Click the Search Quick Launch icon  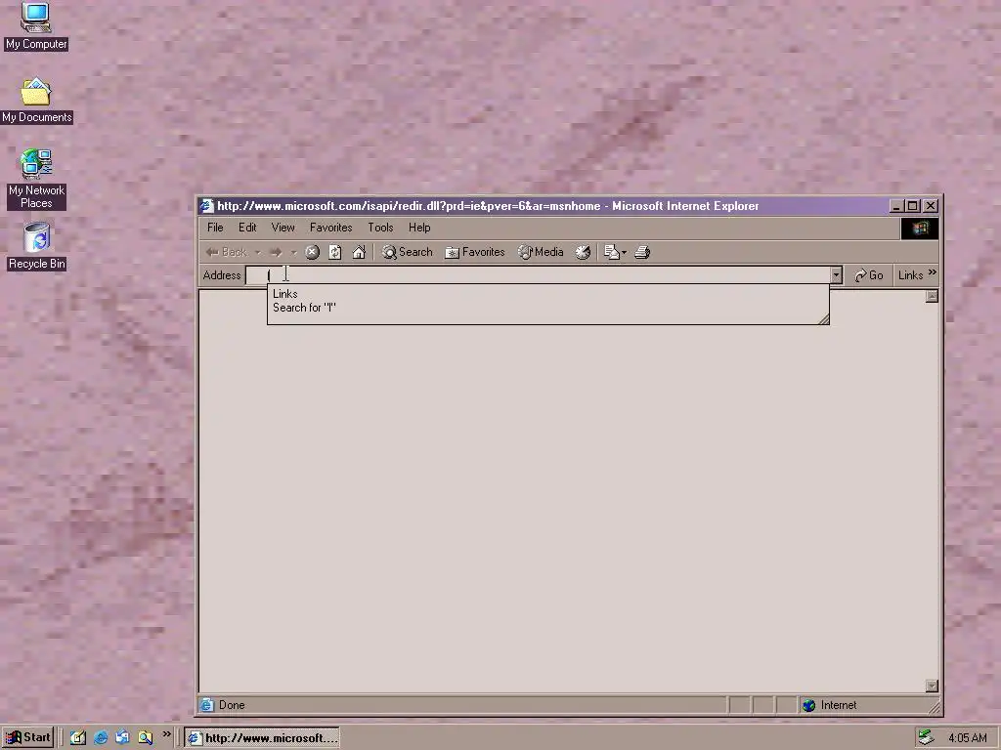[146, 738]
